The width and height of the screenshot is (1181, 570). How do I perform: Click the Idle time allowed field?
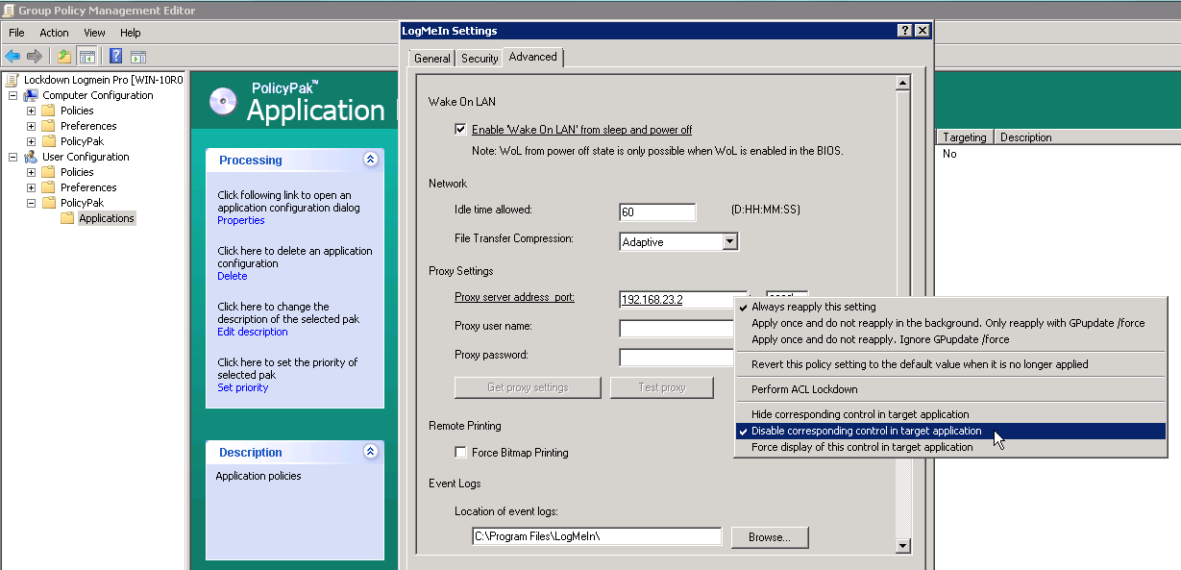pyautogui.click(x=657, y=211)
